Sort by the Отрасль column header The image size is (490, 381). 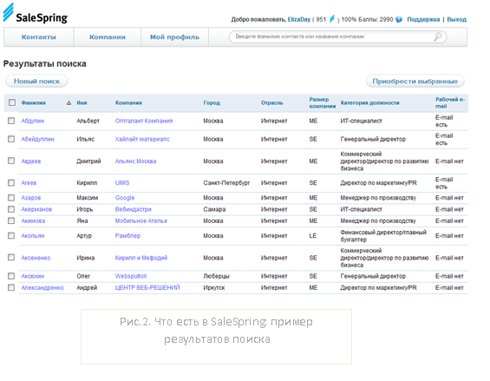271,103
